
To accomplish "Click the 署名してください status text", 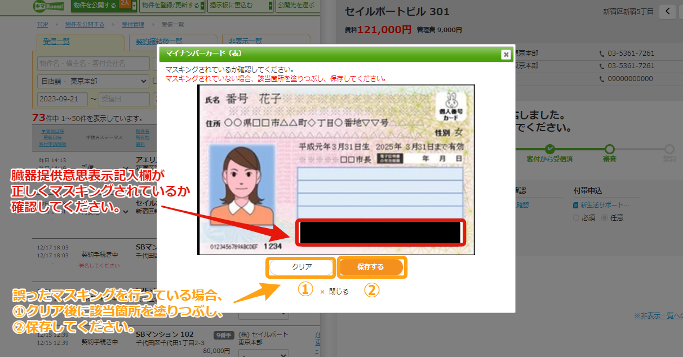I will [x=99, y=265].
